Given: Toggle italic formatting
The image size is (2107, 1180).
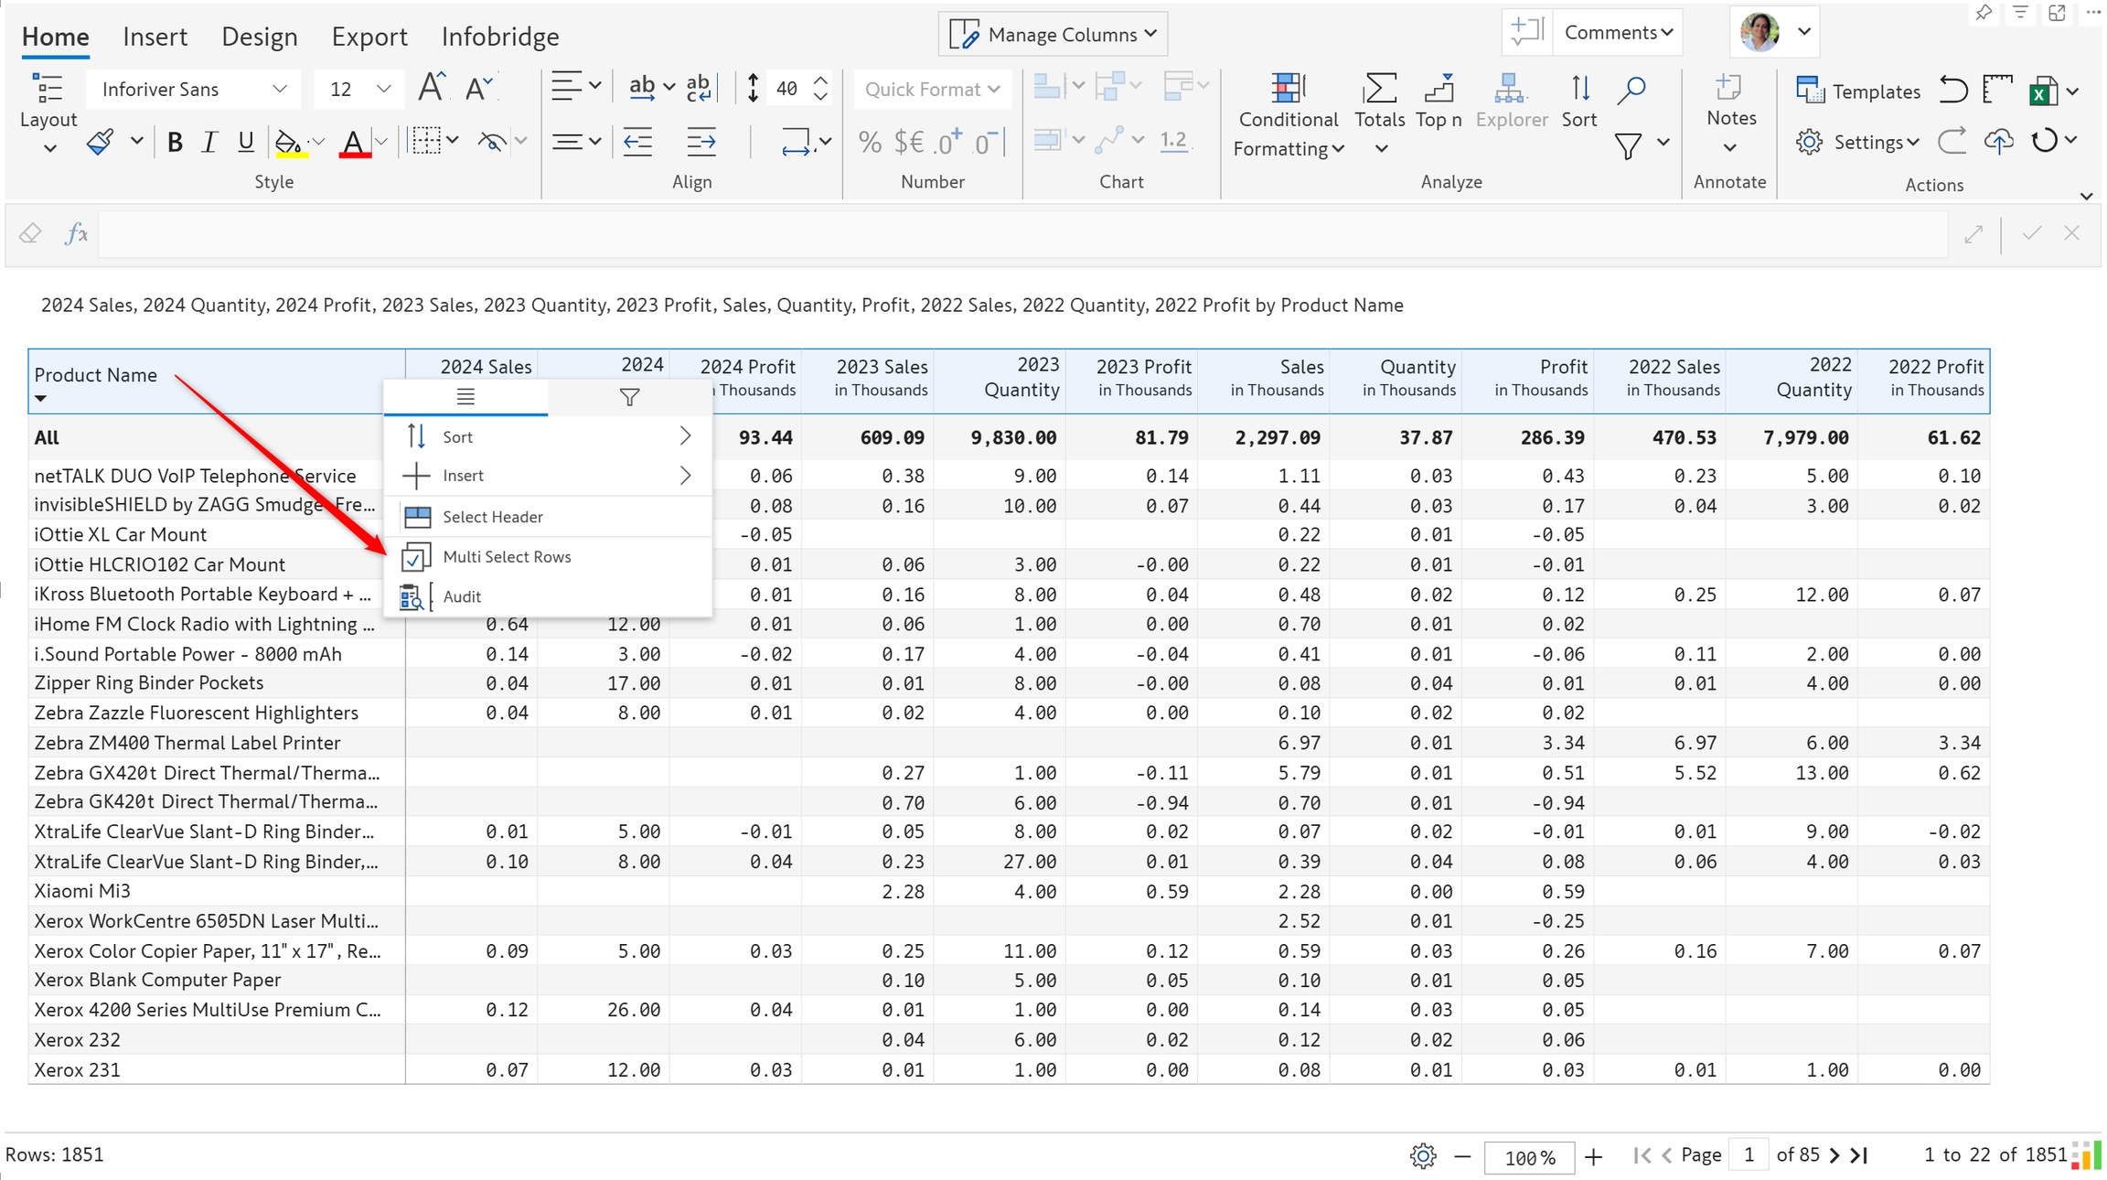Looking at the screenshot, I should [x=209, y=142].
